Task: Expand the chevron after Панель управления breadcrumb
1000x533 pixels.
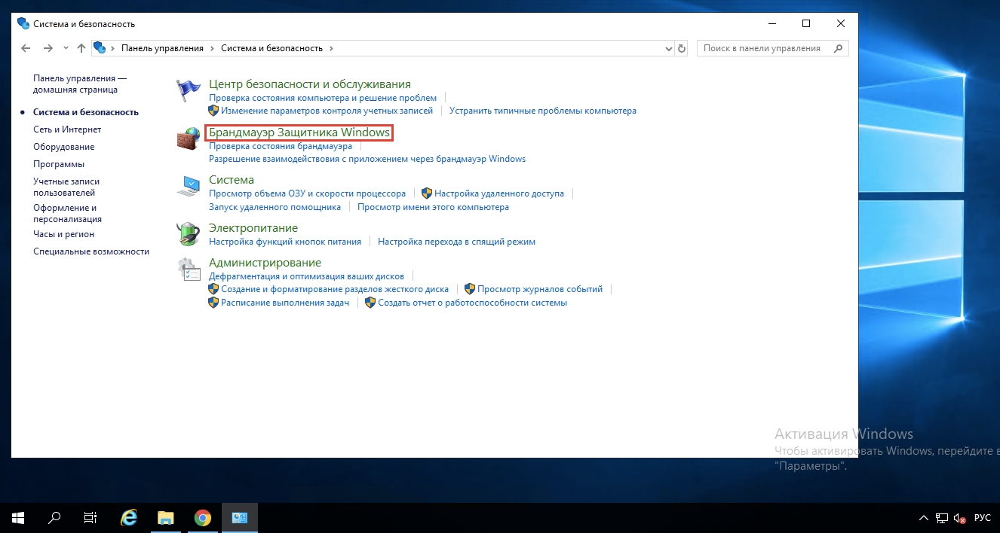Action: (213, 48)
